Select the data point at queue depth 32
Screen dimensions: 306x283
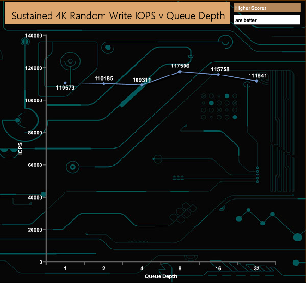point(257,81)
